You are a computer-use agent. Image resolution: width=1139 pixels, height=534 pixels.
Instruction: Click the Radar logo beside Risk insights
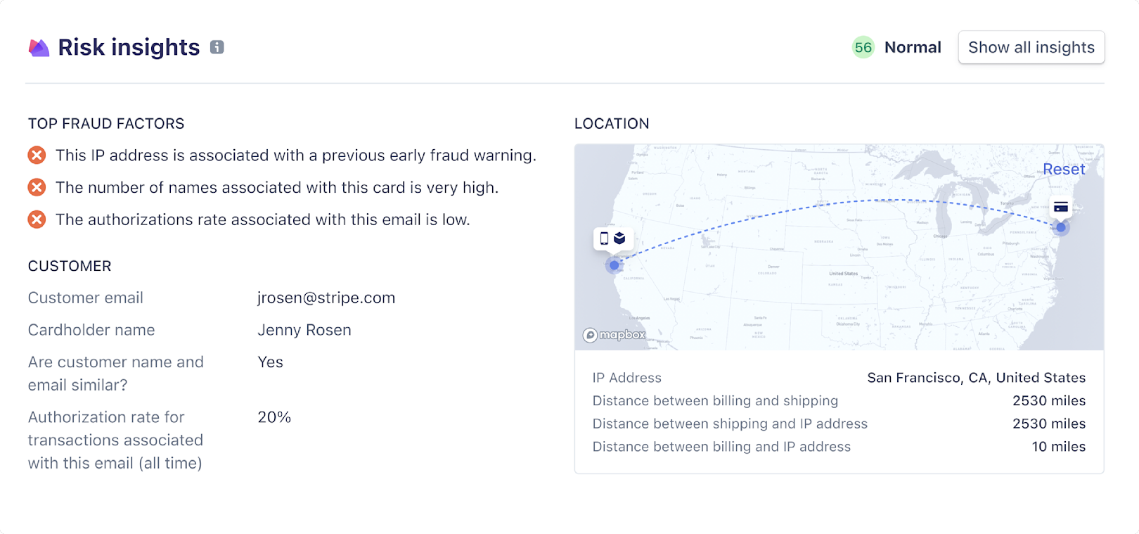[x=39, y=48]
